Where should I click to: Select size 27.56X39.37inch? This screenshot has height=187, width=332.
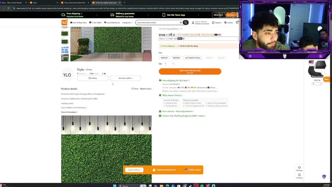192,58
